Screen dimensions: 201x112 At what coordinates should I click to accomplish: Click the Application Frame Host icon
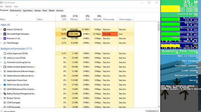5,80
